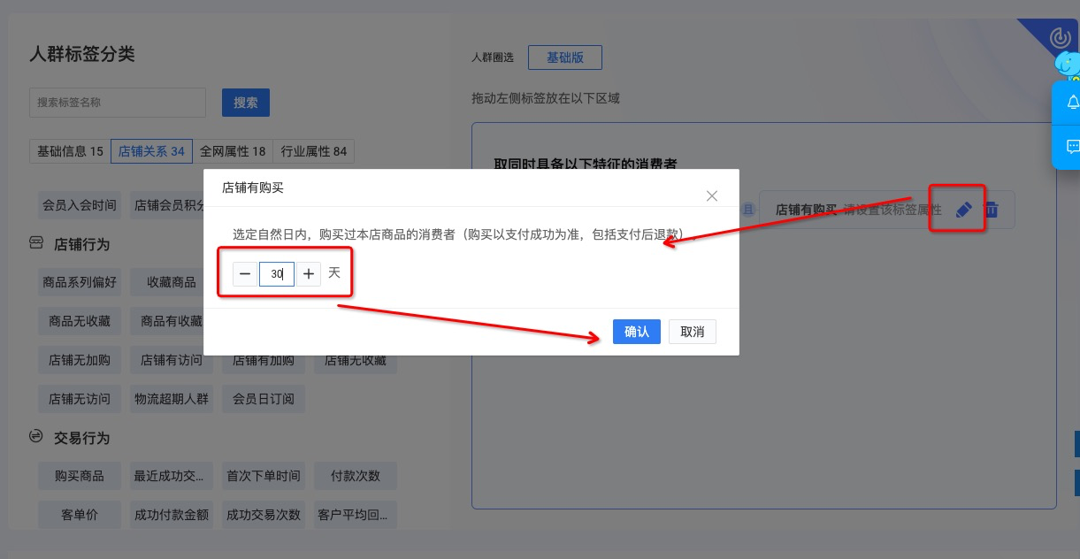Viewport: 1080px width, 559px height.
Task: Click the 交易行为 section icon
Action: [x=36, y=437]
